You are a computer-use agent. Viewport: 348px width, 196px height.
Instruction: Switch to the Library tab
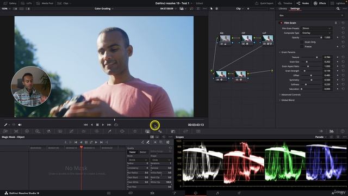pos(283,9)
